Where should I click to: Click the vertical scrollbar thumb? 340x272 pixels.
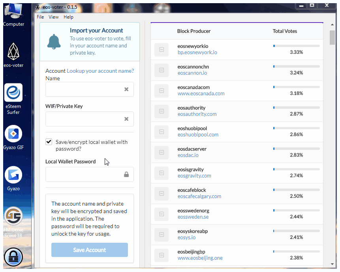(332, 38)
